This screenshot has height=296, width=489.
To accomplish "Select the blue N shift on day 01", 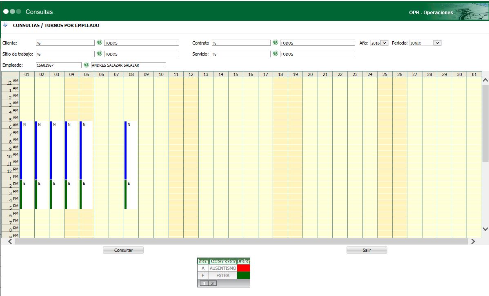I will [x=27, y=150].
